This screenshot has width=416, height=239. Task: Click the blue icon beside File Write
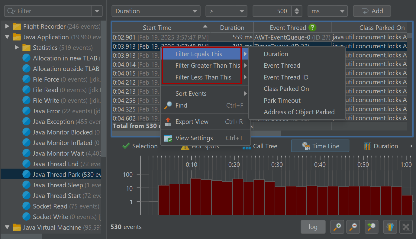(27, 101)
